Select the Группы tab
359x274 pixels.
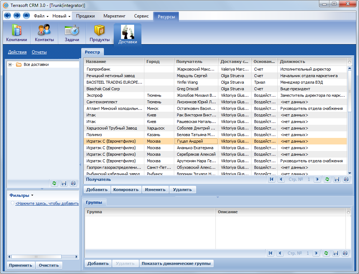(x=94, y=202)
